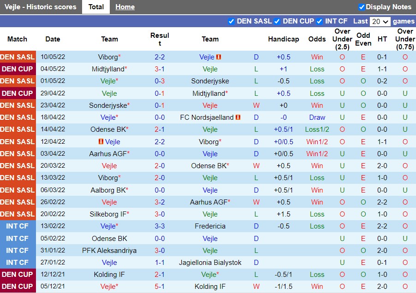Screen dimensions: 416x293
Task: Click Sonderjyske team on 01/05/22 row
Action: 210,81
